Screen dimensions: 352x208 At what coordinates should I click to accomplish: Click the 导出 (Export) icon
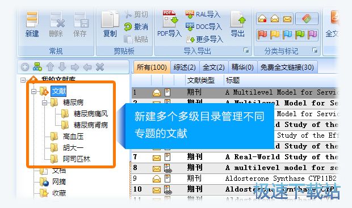pyautogui.click(x=238, y=24)
